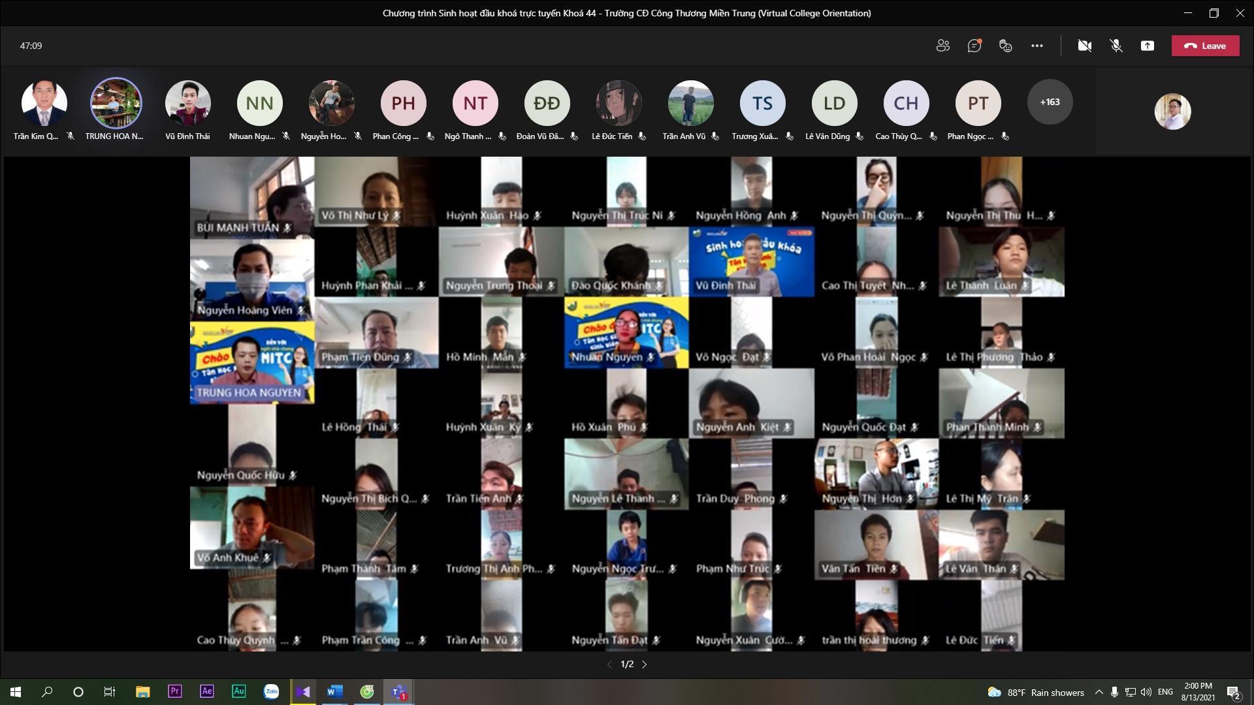Leave the meeting
The image size is (1254, 705).
1205,46
